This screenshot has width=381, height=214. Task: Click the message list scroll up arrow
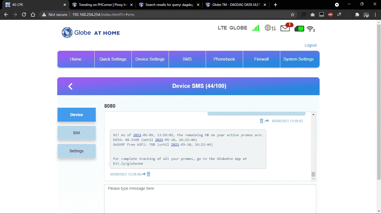(313, 114)
